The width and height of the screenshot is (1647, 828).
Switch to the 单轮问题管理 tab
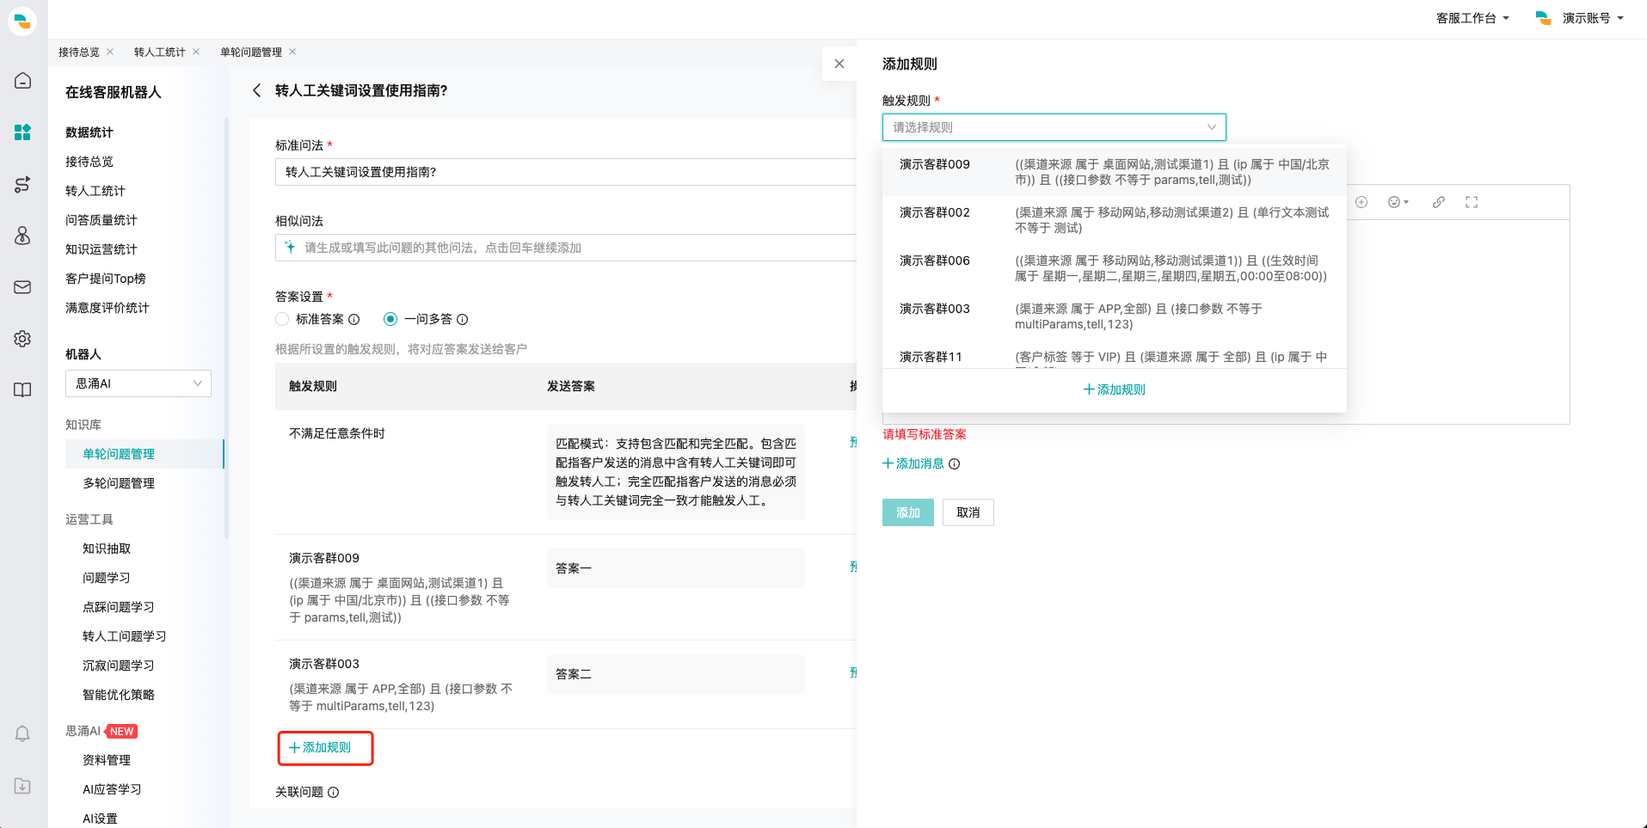[x=251, y=52]
